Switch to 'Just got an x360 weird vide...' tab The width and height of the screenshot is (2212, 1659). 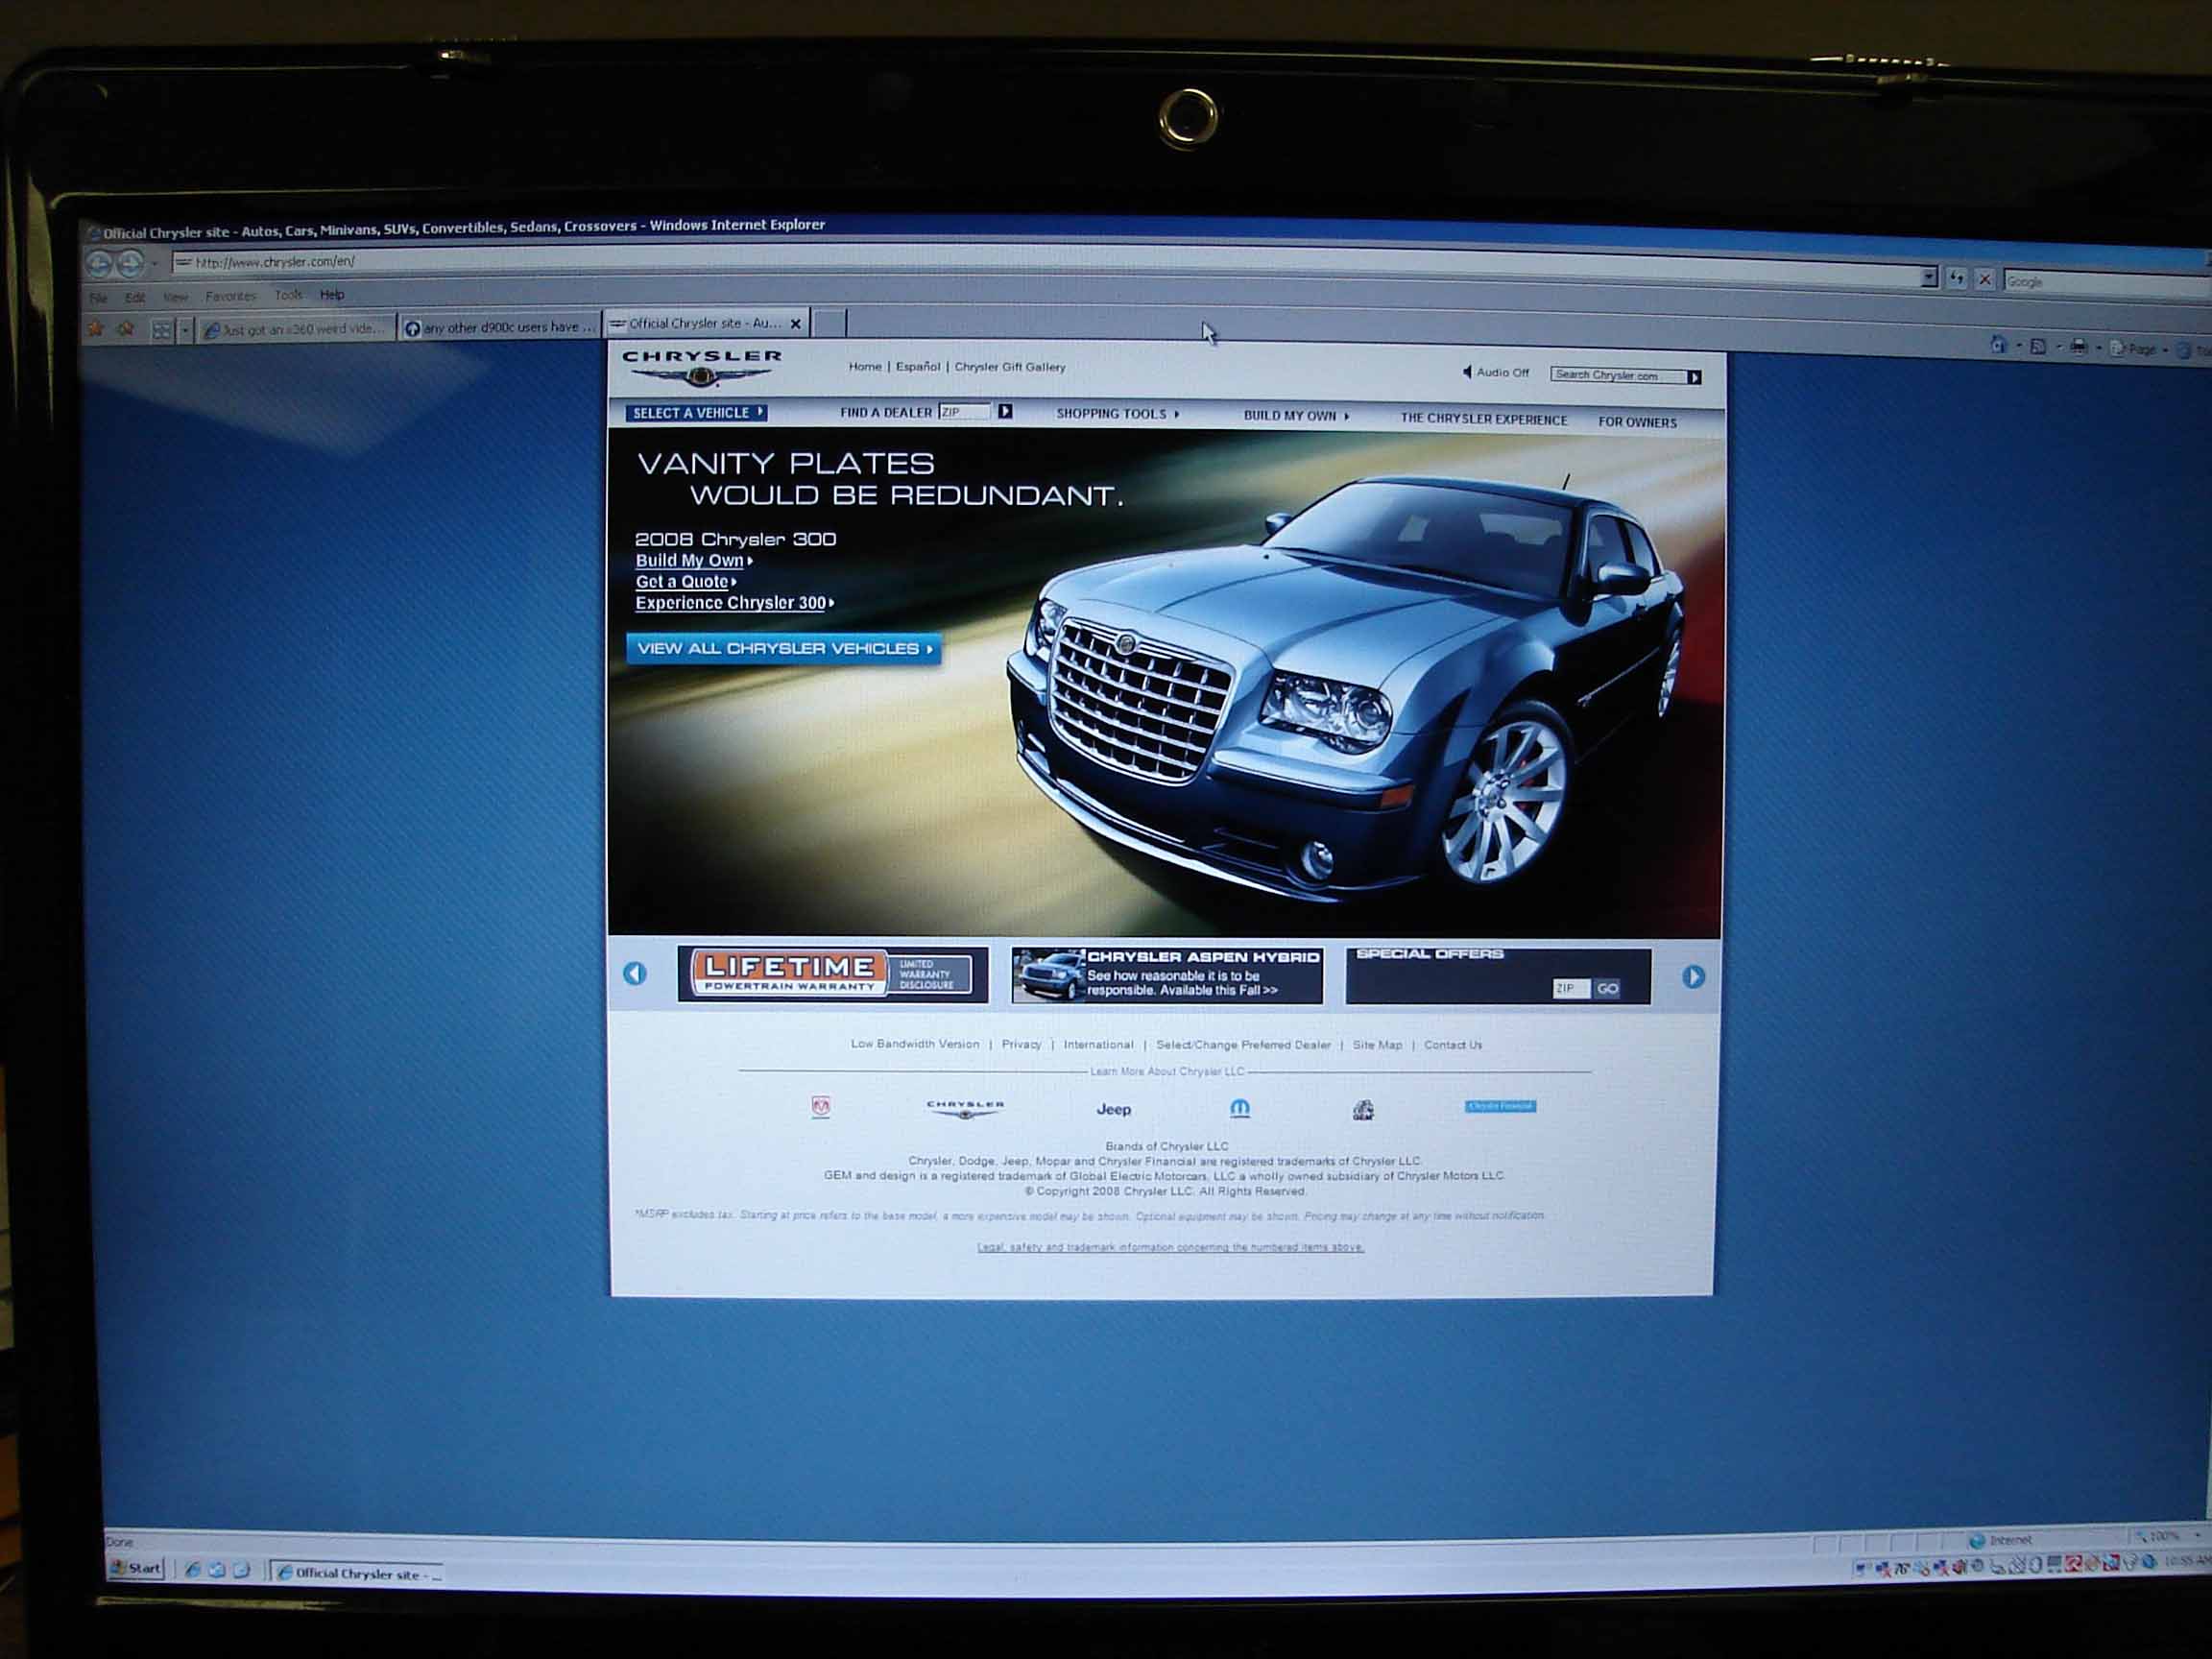tap(296, 329)
